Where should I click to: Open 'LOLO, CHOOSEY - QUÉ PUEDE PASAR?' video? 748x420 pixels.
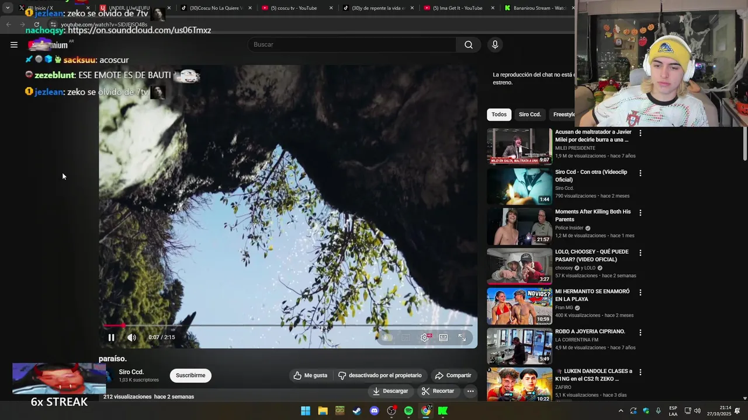click(x=592, y=256)
